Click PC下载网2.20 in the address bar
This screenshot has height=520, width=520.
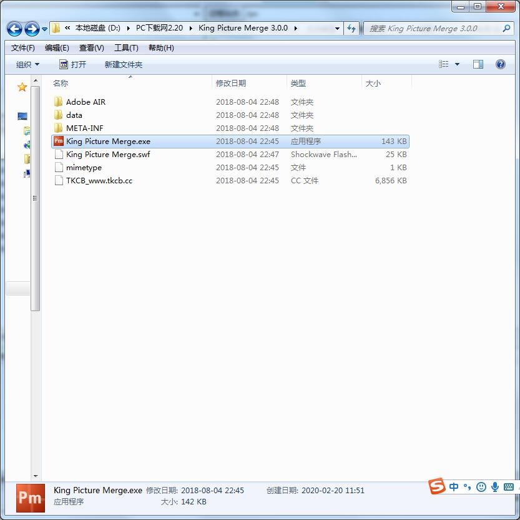pyautogui.click(x=159, y=28)
